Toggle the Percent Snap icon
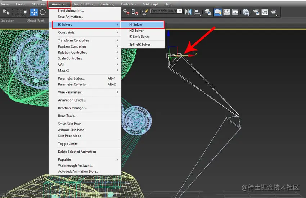The width and height of the screenshot is (306, 198). click(x=126, y=12)
